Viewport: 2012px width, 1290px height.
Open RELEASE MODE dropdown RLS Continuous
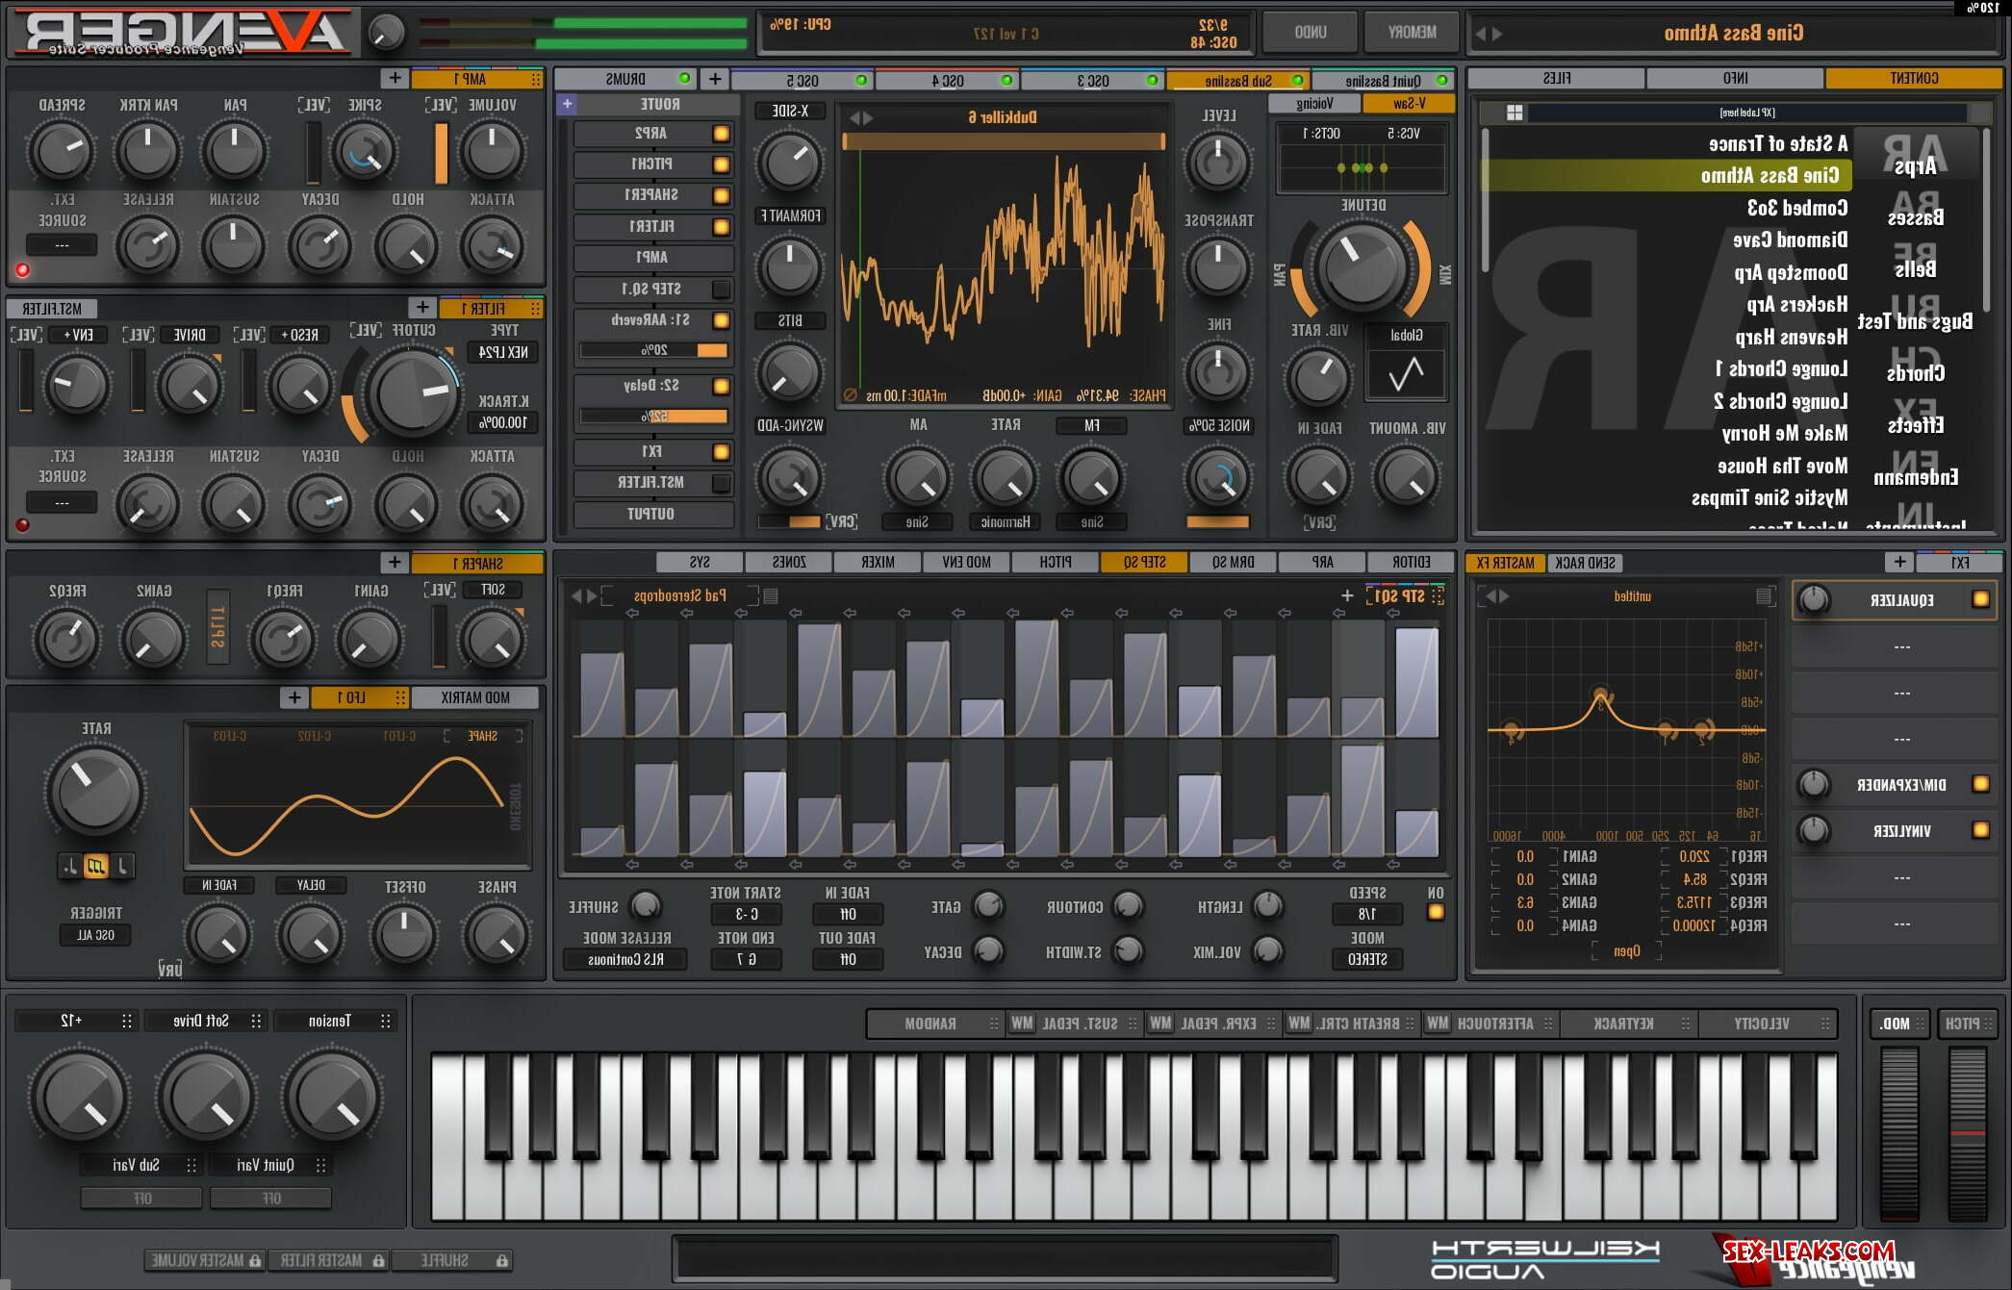point(626,959)
